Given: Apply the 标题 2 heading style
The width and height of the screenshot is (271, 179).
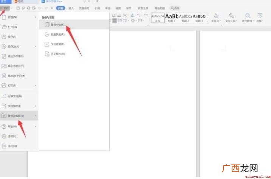Looking at the screenshot, I should pos(186,18).
